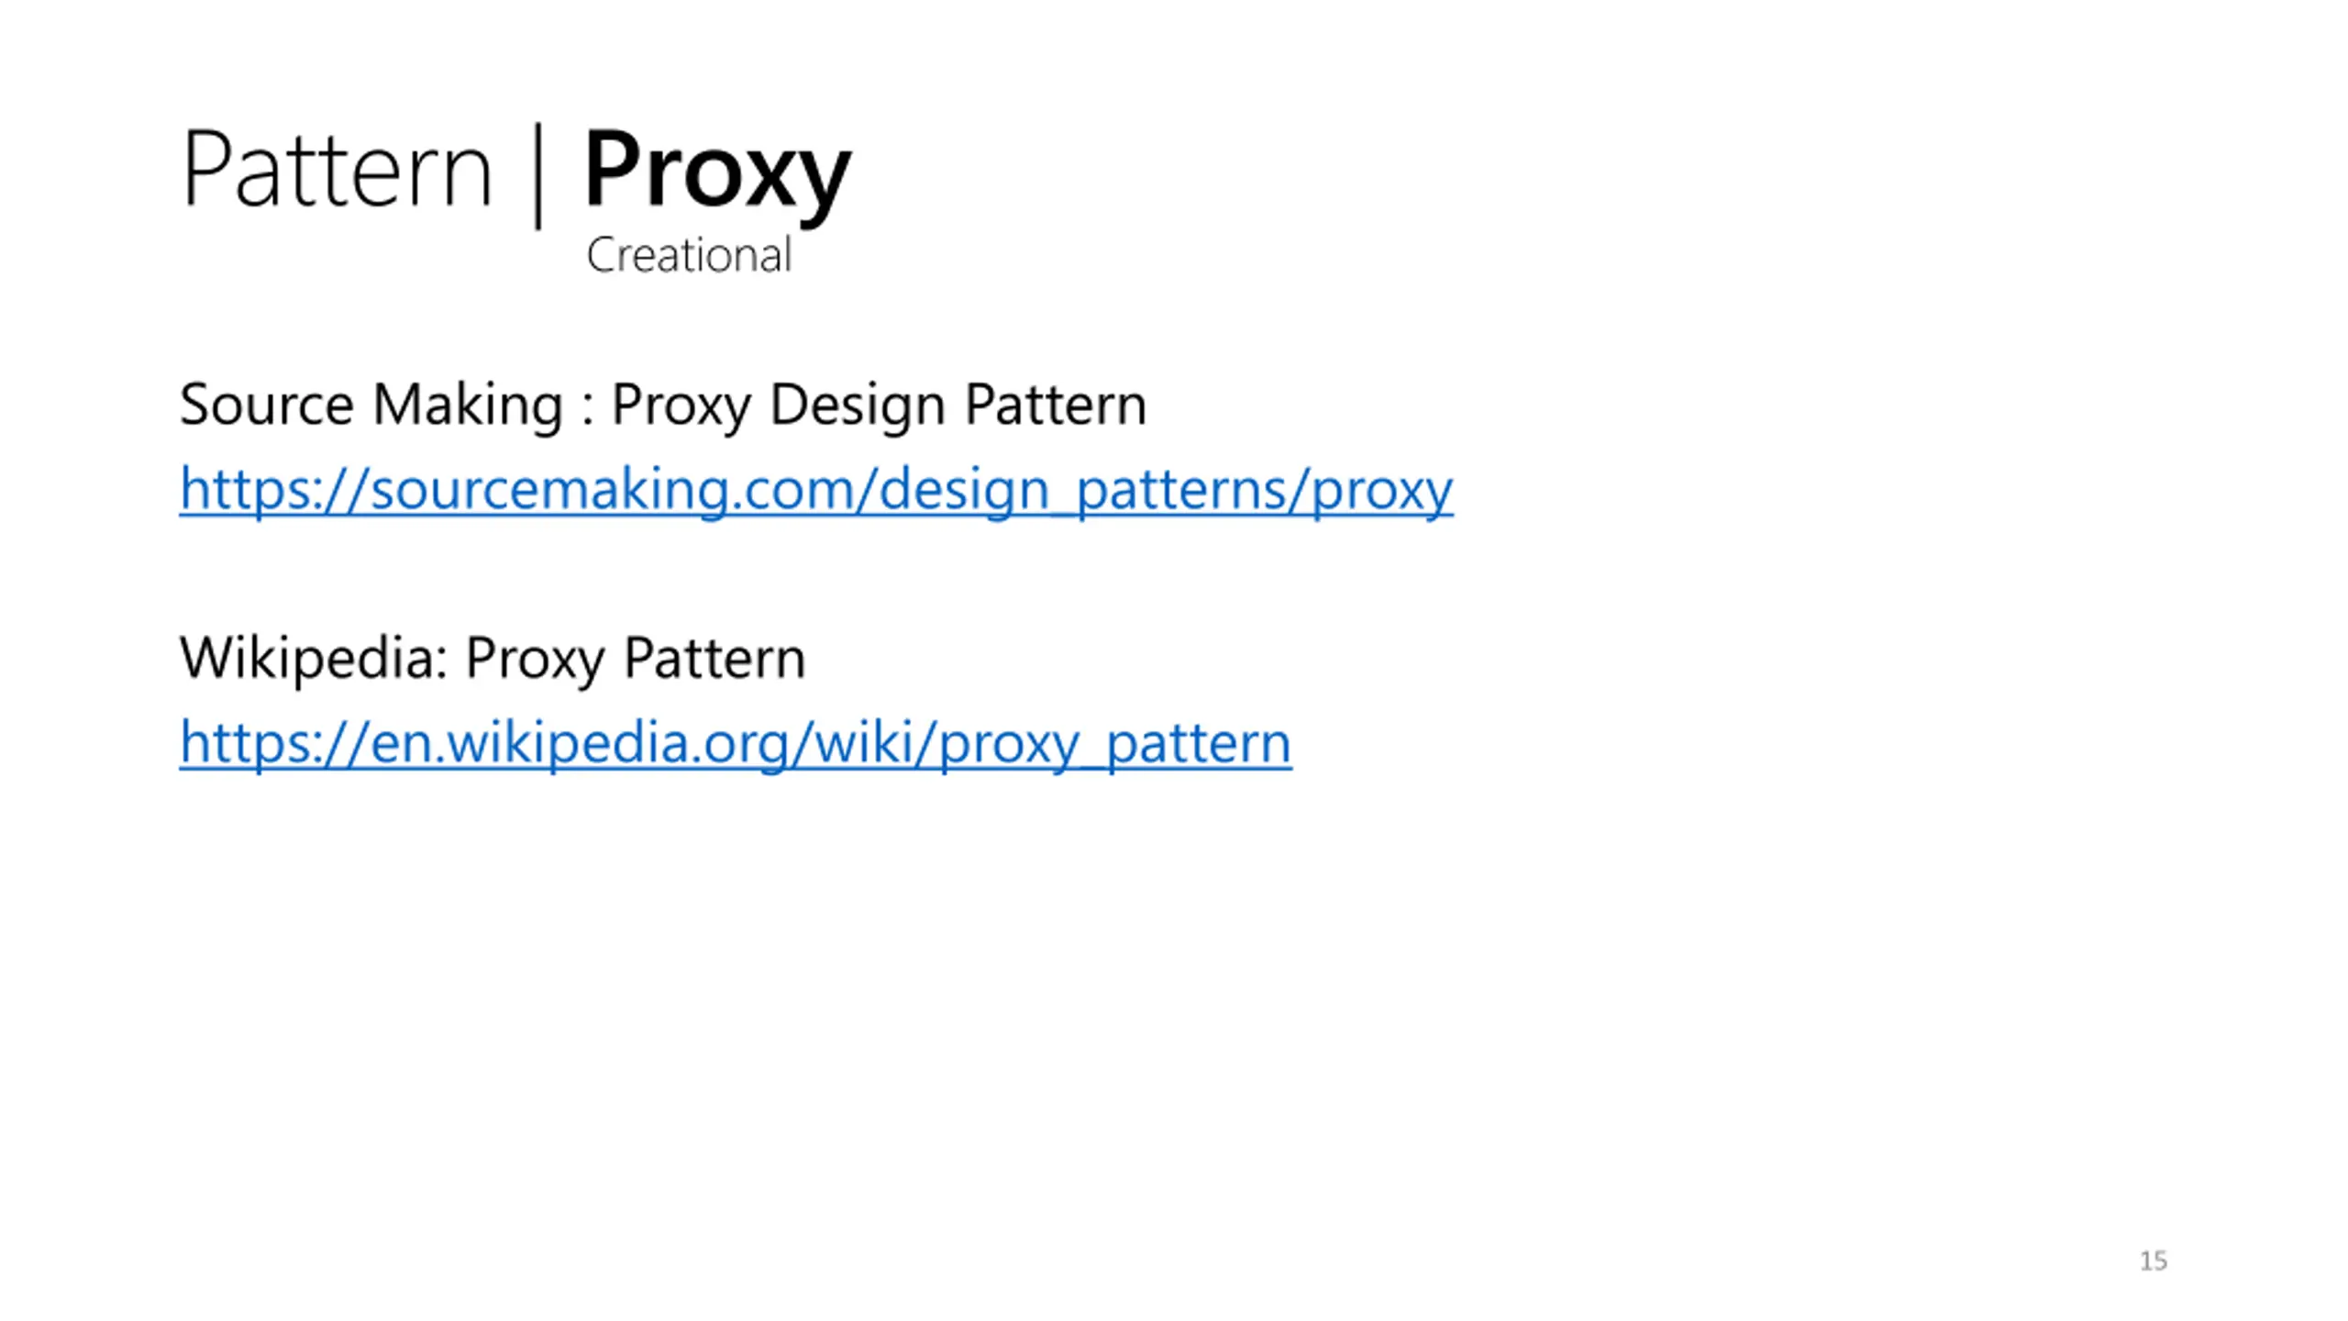The height and width of the screenshot is (1321, 2348).
Task: Click the word "Making" in the Source Making heading
Action: click(x=468, y=405)
